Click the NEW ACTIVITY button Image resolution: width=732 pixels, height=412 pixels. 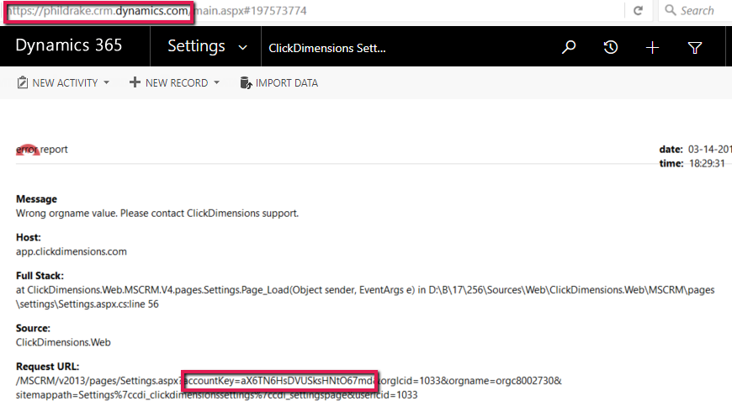coord(63,82)
